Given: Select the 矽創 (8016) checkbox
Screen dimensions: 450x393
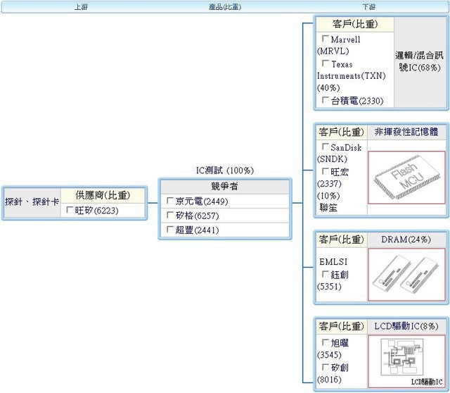Looking at the screenshot, I should 326,367.
